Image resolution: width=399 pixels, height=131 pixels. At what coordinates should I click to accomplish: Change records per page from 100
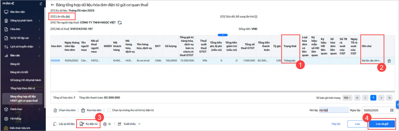coord(347,98)
